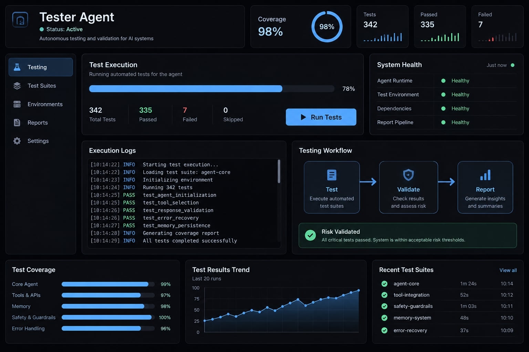The height and width of the screenshot is (352, 529).
Task: Click the Test Execution 78% progress bar
Action: [x=211, y=89]
